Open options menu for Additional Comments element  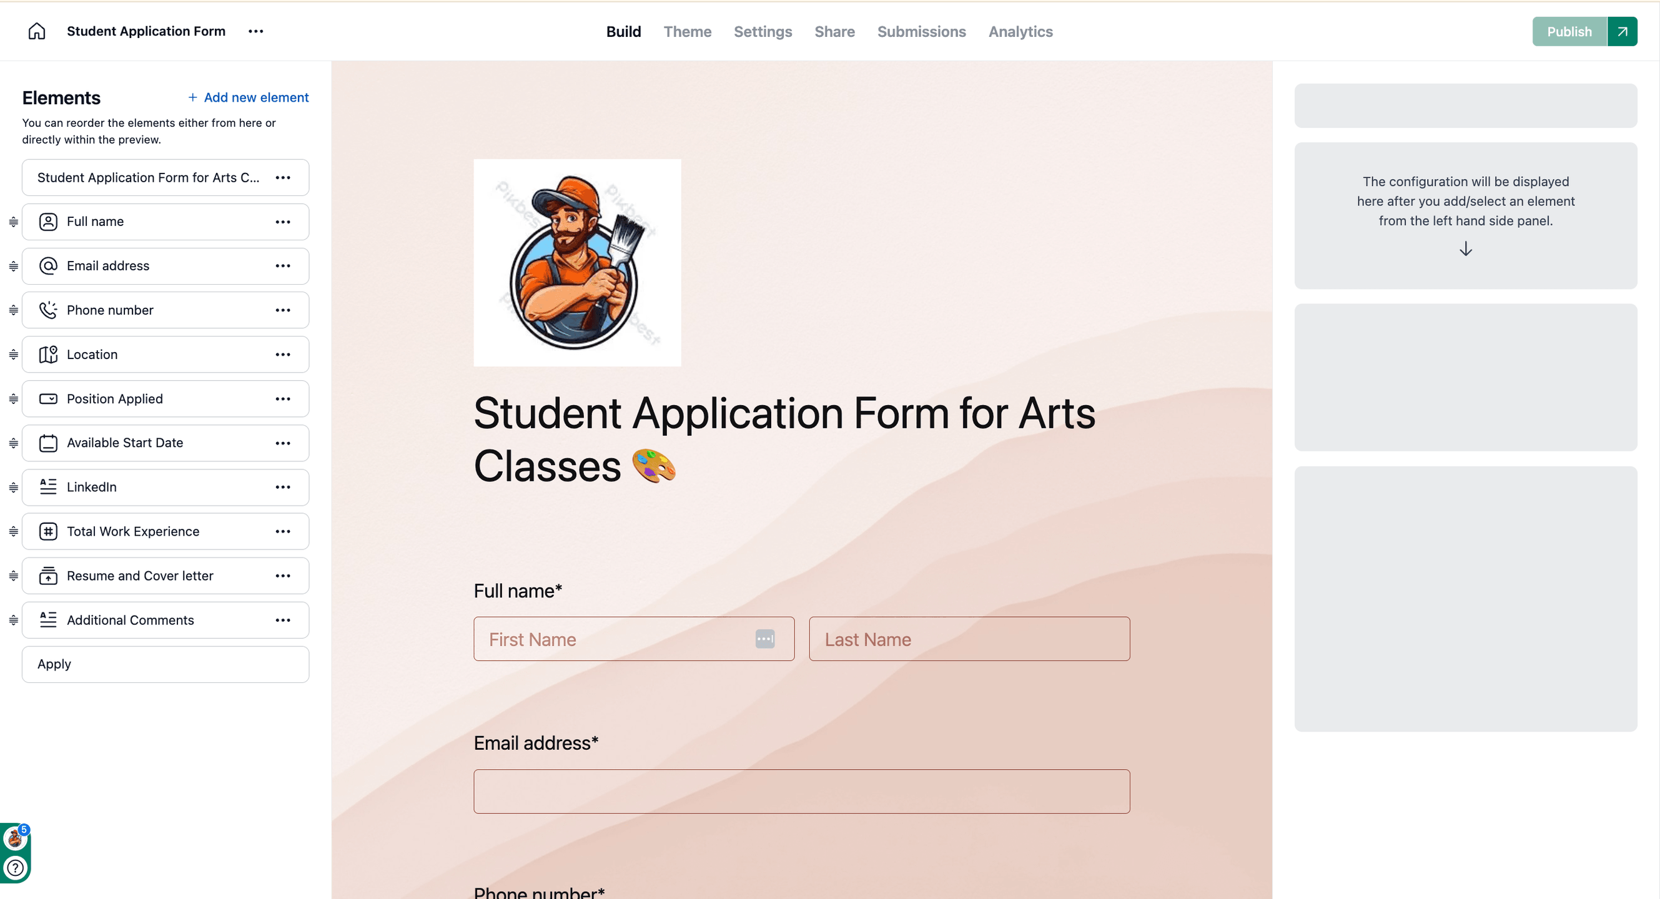pos(283,620)
